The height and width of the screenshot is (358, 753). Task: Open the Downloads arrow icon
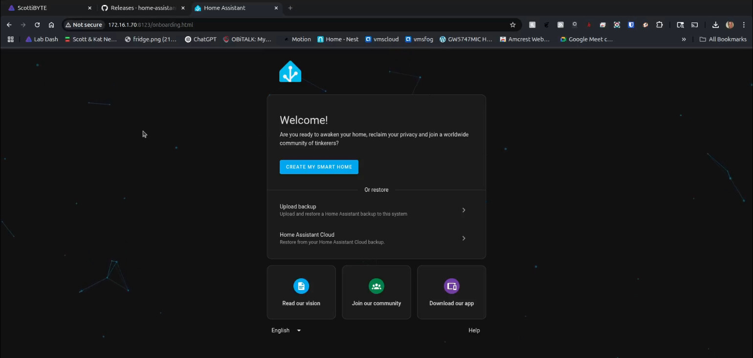715,25
